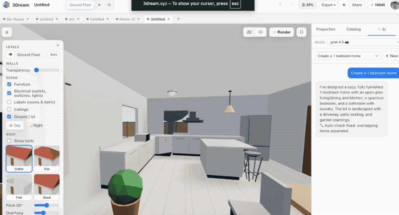Open the hamburger menu in the viewport
The image size is (399, 215).
click(x=7, y=32)
